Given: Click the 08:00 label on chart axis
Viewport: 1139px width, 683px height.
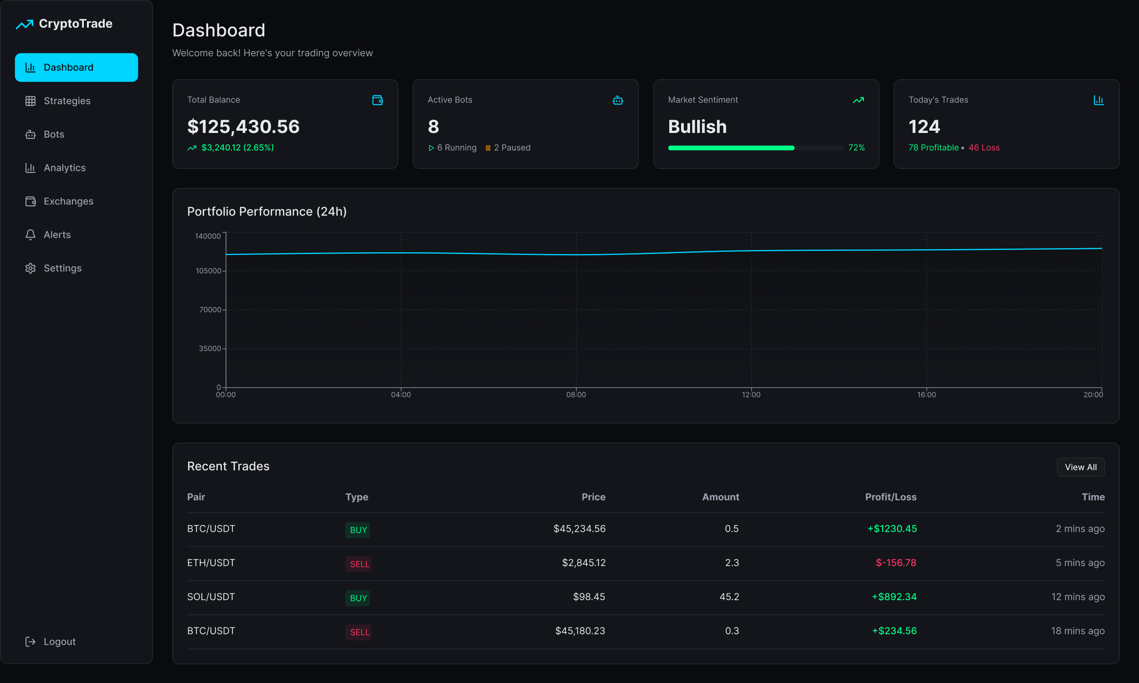Looking at the screenshot, I should [576, 395].
